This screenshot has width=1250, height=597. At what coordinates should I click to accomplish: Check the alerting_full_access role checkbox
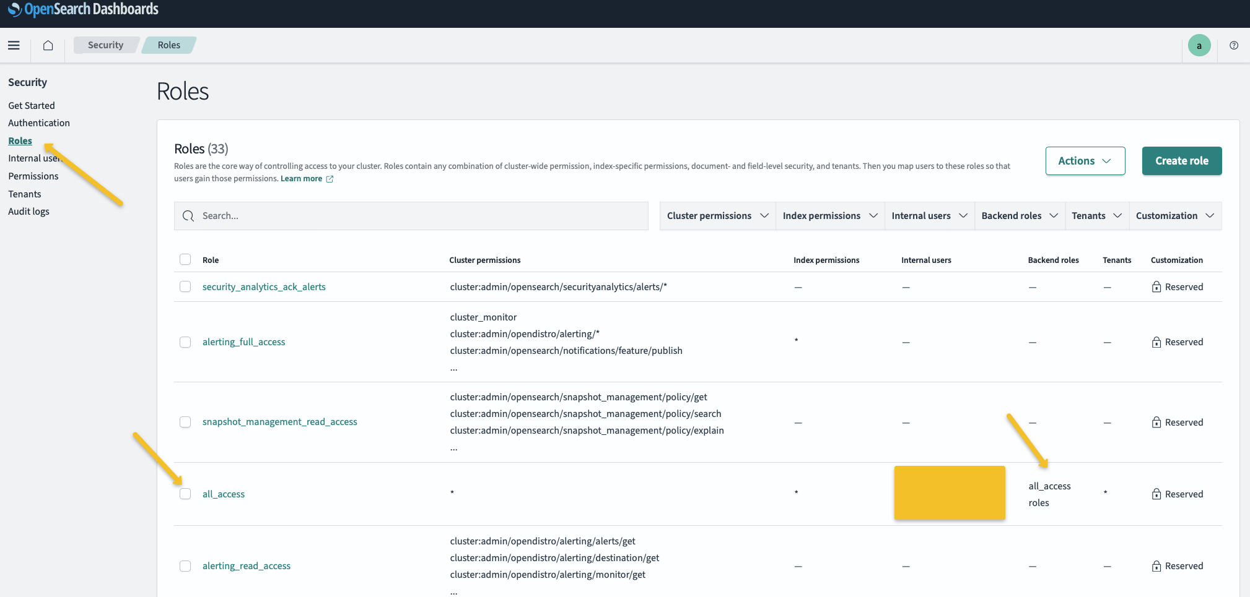click(185, 342)
